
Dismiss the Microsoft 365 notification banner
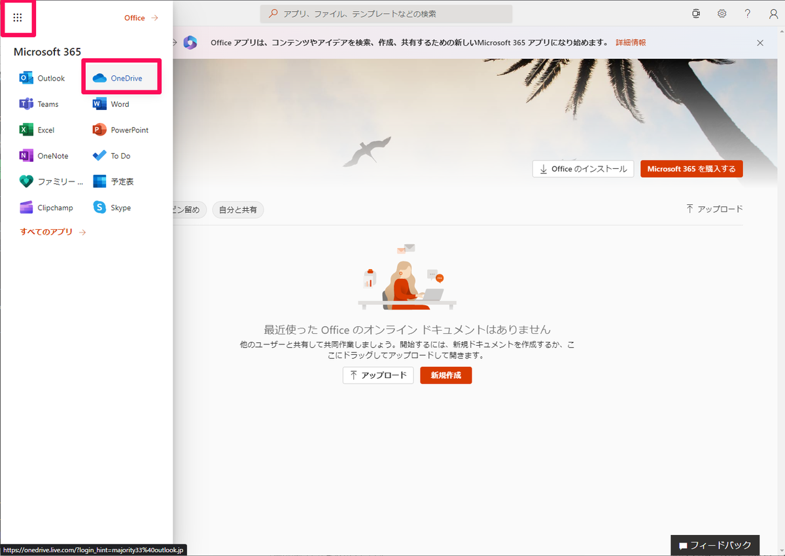coord(760,43)
